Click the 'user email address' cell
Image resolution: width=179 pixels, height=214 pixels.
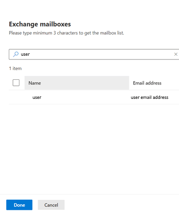pyautogui.click(x=149, y=97)
